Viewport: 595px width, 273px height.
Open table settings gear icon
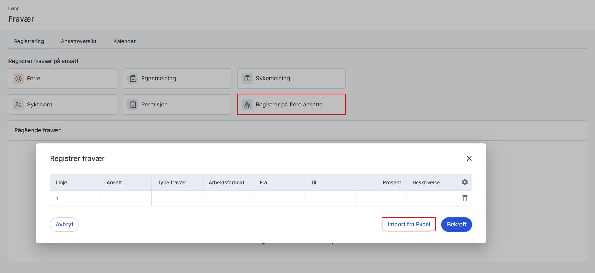pyautogui.click(x=465, y=182)
